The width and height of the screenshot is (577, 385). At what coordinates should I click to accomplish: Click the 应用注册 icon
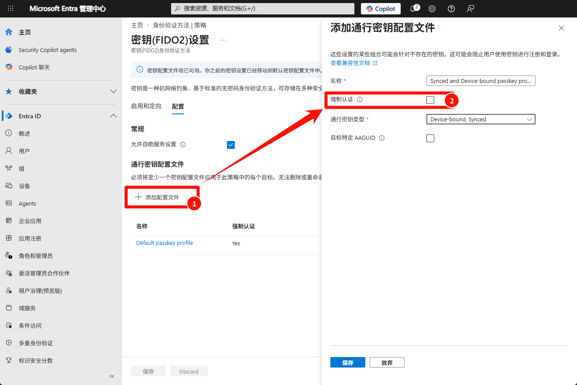click(9, 238)
